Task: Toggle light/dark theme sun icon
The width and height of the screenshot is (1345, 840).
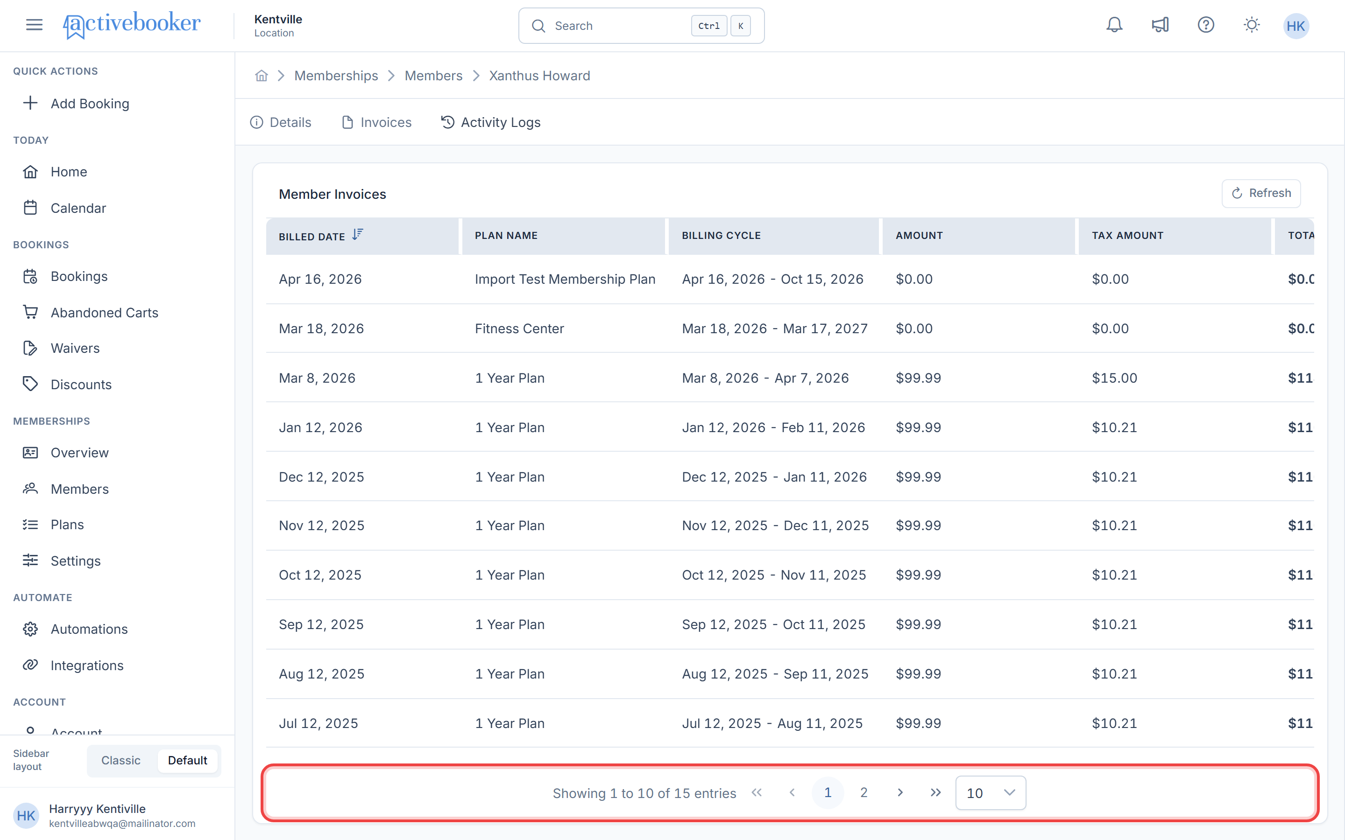Action: click(1252, 25)
